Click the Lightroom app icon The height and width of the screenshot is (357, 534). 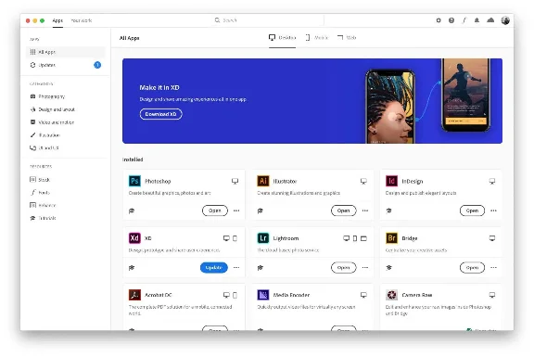263,237
